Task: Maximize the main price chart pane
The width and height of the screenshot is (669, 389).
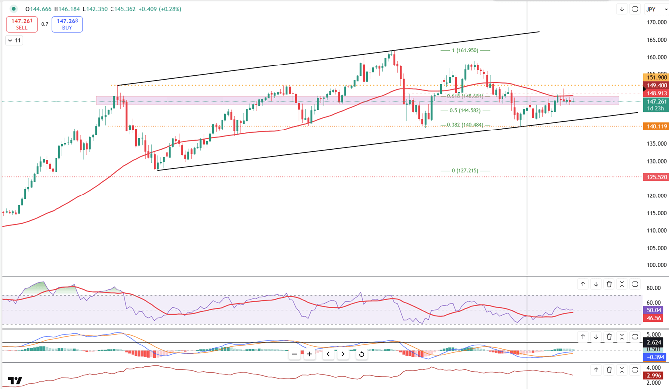Action: pos(635,9)
